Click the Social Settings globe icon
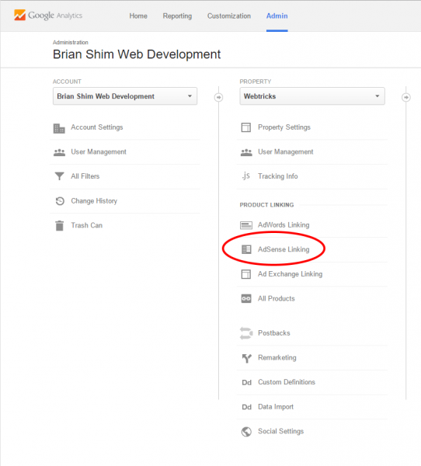The height and width of the screenshot is (466, 421). click(246, 432)
